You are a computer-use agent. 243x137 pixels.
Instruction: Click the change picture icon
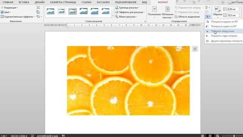[x=38, y=12]
